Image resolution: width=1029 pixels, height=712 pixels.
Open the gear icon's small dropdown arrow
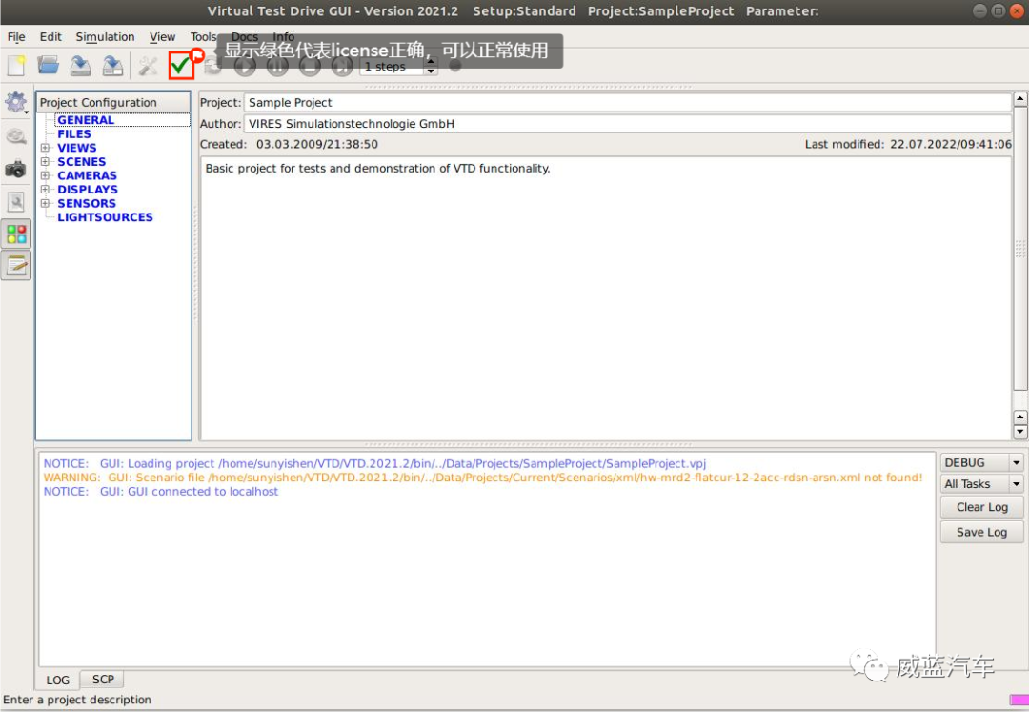pyautogui.click(x=27, y=112)
